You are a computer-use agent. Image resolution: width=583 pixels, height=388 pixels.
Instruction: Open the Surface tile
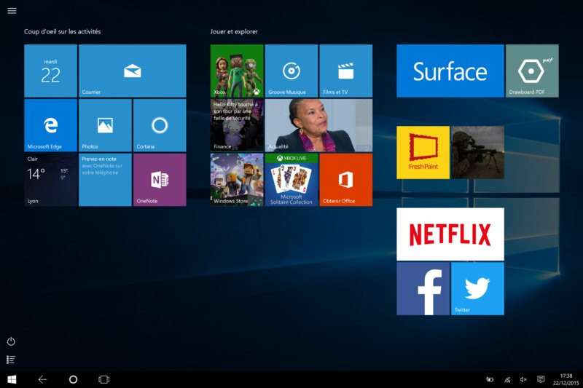click(x=450, y=71)
